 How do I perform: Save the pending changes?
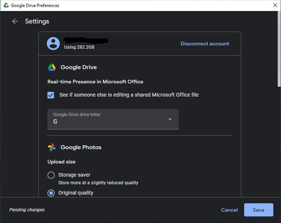point(259,210)
